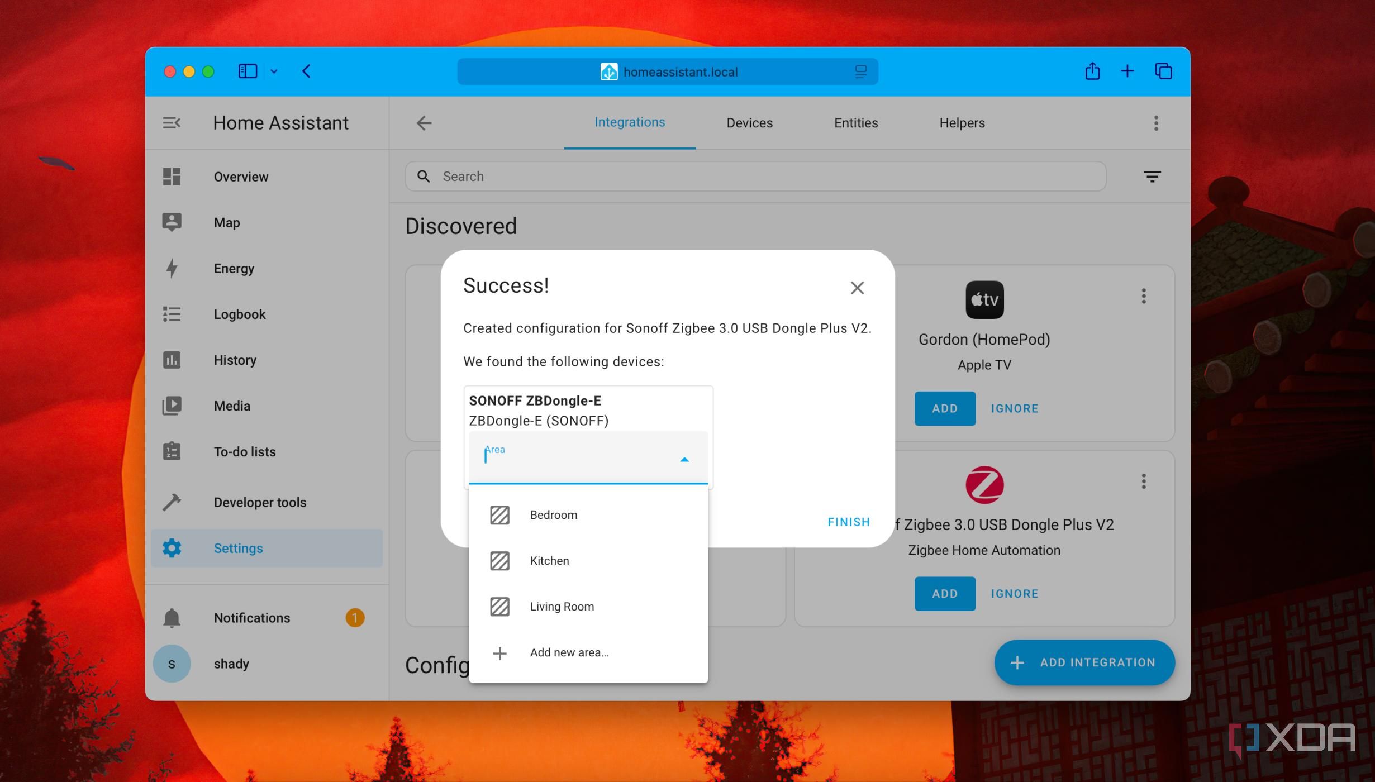
Task: Click the Notifications bell icon
Action: click(x=172, y=618)
